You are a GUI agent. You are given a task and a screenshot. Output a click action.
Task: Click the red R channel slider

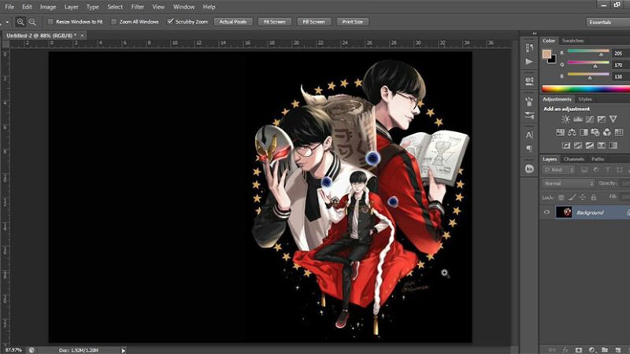(x=588, y=52)
